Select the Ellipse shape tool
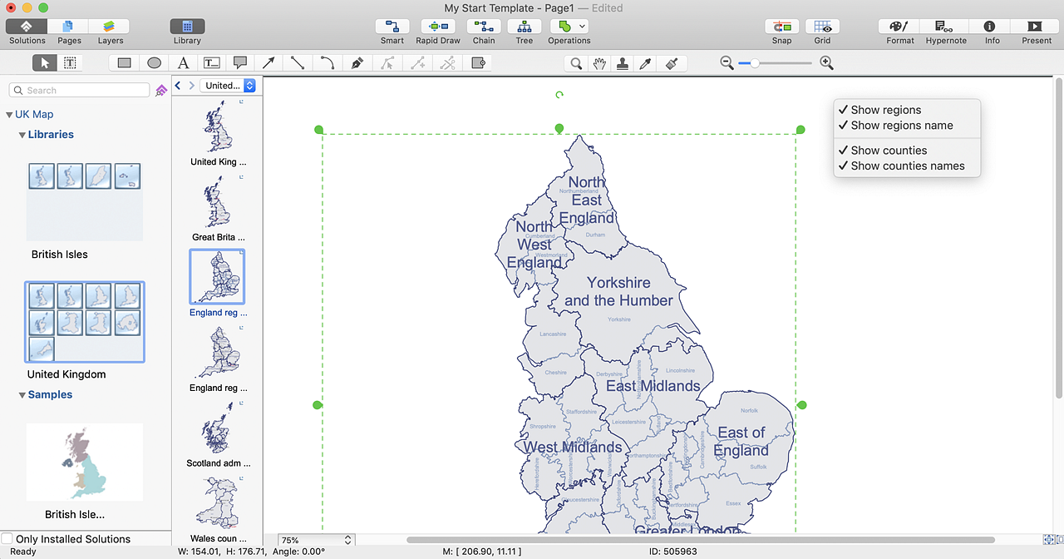This screenshot has width=1064, height=559. click(154, 62)
